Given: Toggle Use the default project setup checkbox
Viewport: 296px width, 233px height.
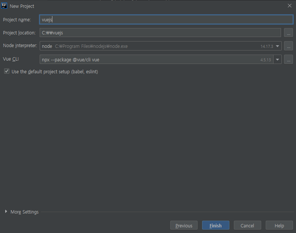Looking at the screenshot, I should pos(7,71).
